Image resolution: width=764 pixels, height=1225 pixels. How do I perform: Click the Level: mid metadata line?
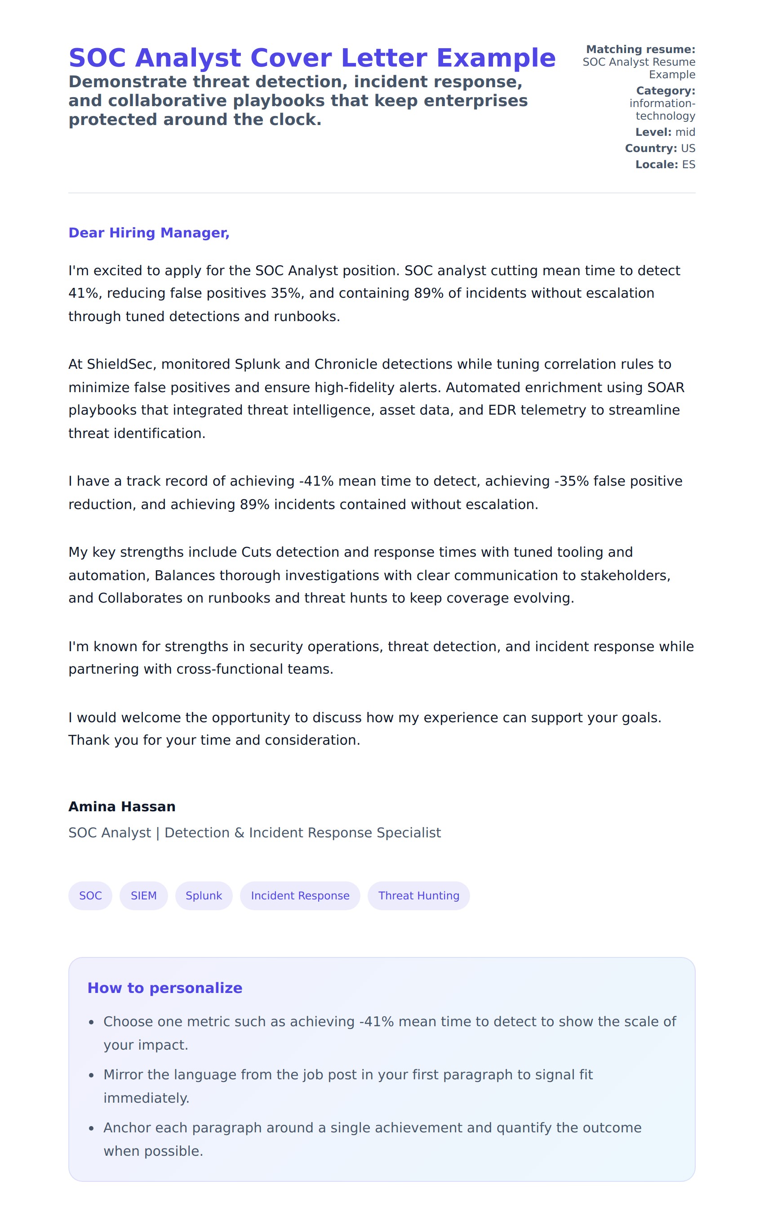pos(665,132)
